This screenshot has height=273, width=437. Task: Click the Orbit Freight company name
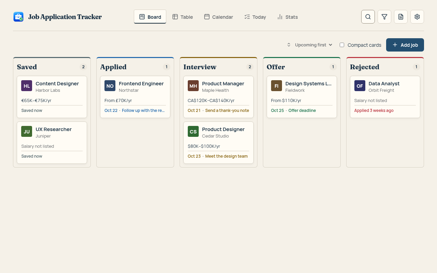[x=381, y=90]
